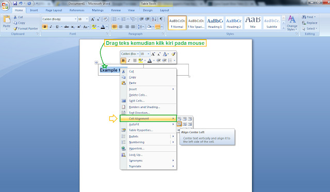Switch to Table Tools Design tab
Image resolution: width=330 pixels, height=192 pixels.
point(147,10)
